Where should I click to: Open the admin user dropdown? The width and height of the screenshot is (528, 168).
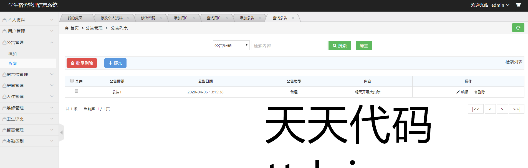(500, 5)
